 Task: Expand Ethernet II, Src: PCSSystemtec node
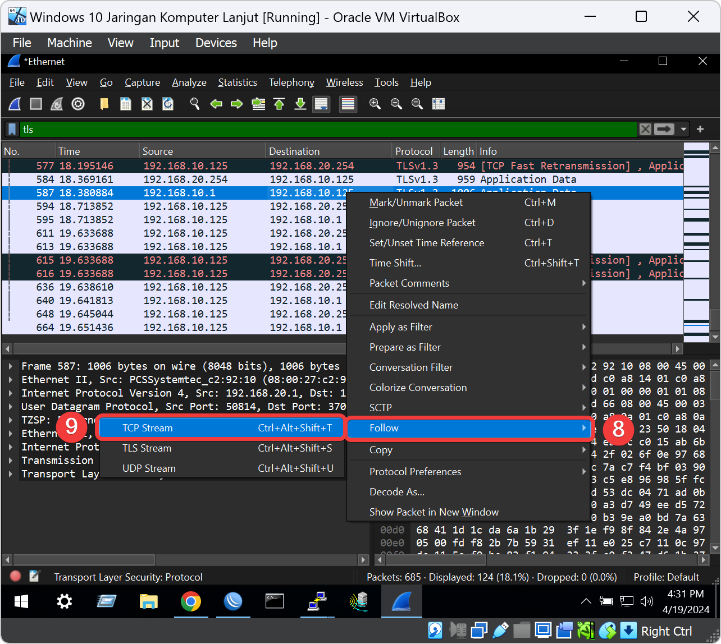tap(11, 380)
